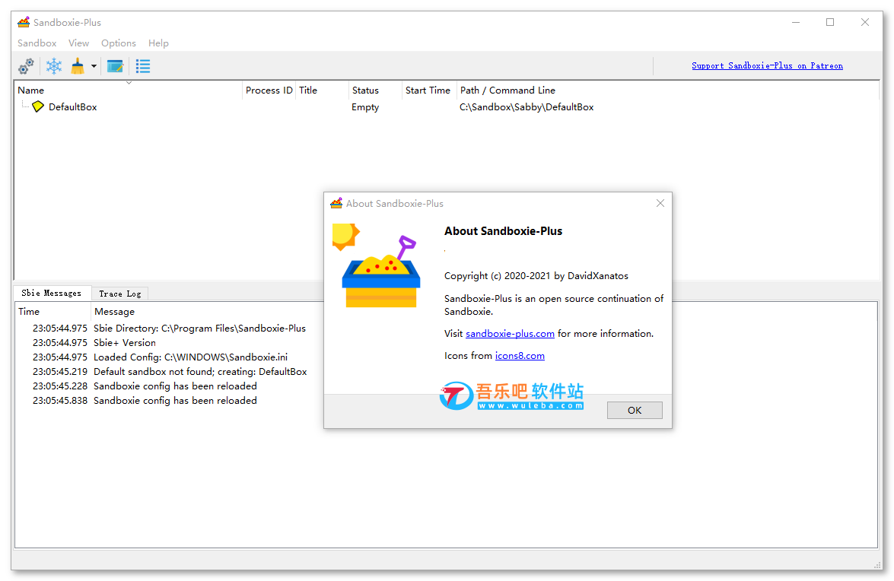This screenshot has width=894, height=581.
Task: Click the Start Time column header
Action: click(x=428, y=90)
